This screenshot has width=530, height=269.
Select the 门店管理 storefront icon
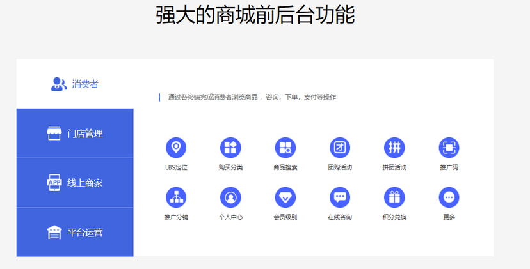[x=54, y=134]
